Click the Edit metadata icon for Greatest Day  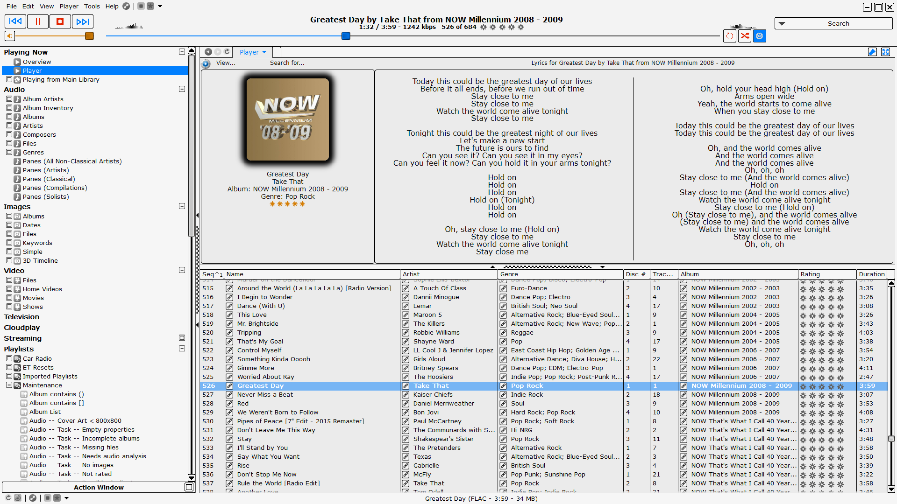coord(230,386)
